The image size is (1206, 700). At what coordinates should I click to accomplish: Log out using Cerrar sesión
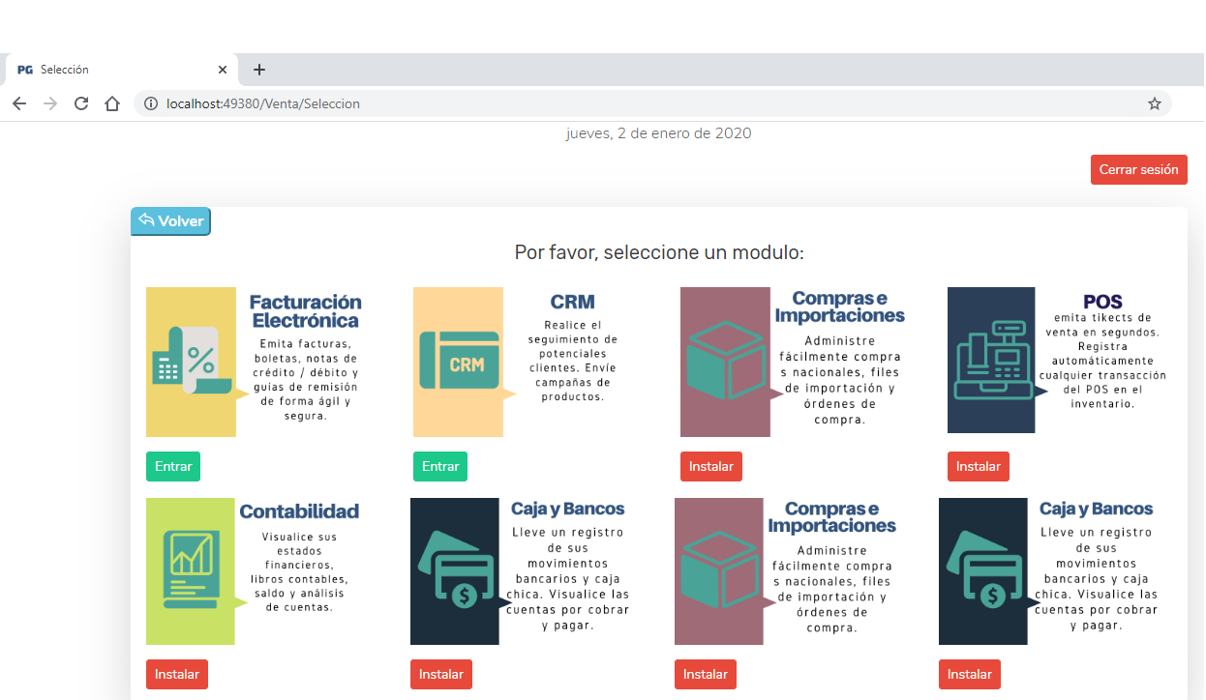1138,169
